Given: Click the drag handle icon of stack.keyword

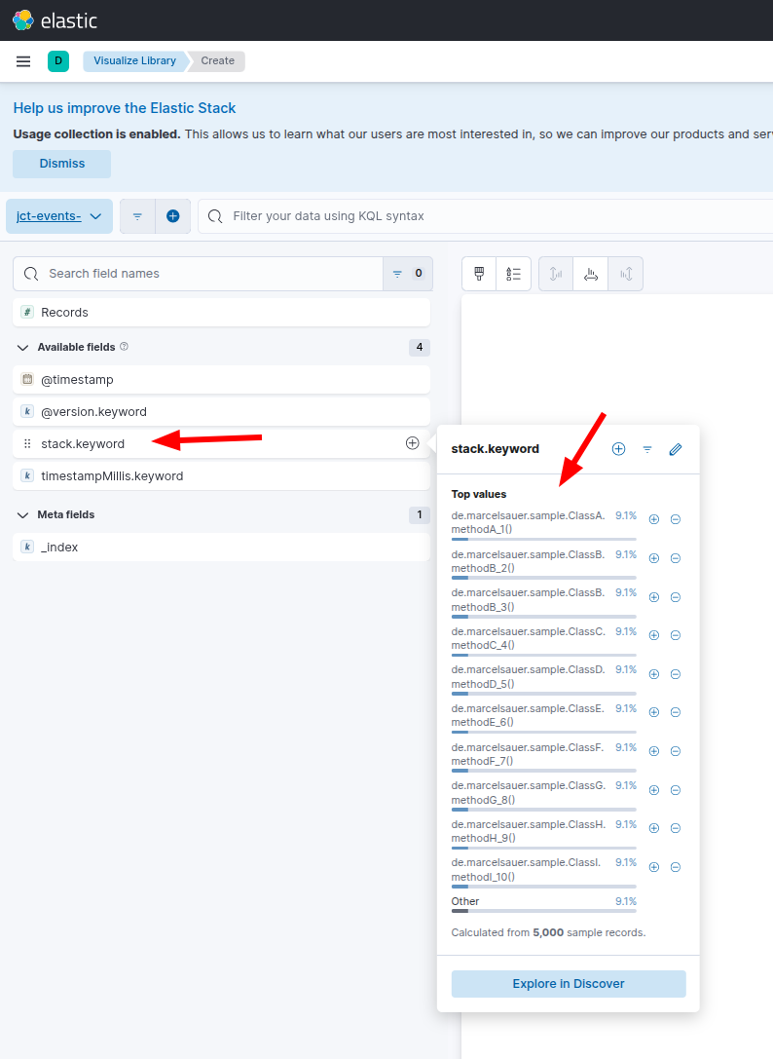Looking at the screenshot, I should (x=27, y=443).
